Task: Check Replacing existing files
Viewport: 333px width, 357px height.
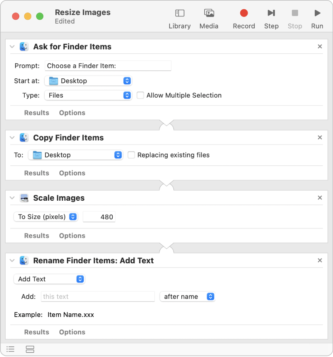Action: (x=131, y=155)
